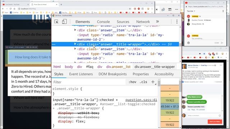
Task: Click the FAQ question 'Whom will hire me?'
Action: pyautogui.click(x=29, y=97)
